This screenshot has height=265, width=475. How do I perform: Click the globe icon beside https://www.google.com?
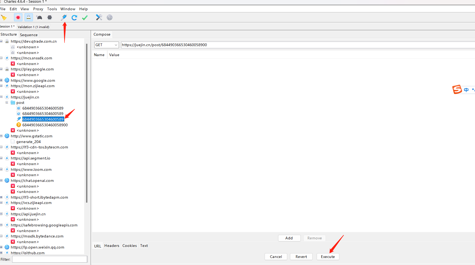(x=7, y=80)
